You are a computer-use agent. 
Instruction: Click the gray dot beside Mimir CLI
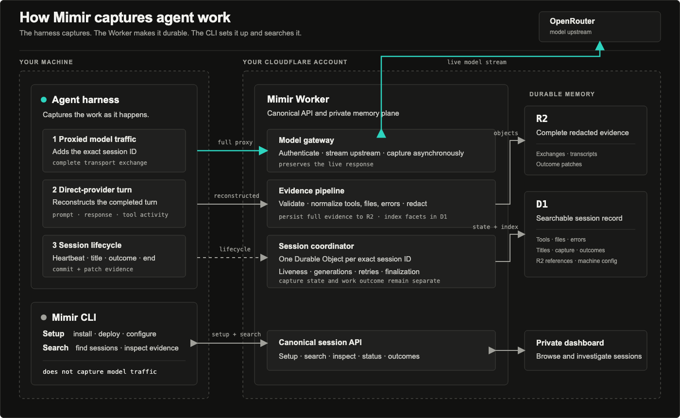pos(44,317)
